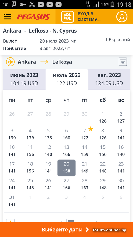
Task: Edit the 1 Взрослый passenger count
Action: coord(117,40)
